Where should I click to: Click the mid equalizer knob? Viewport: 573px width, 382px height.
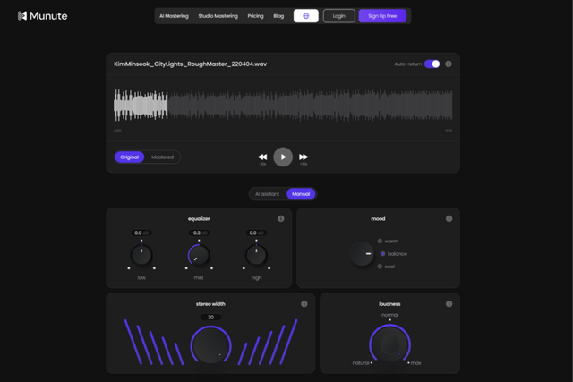[x=199, y=256]
